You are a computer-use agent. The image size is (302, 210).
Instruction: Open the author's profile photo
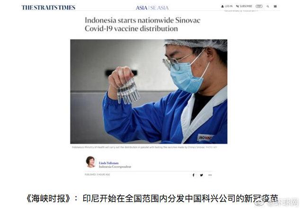click(x=90, y=162)
